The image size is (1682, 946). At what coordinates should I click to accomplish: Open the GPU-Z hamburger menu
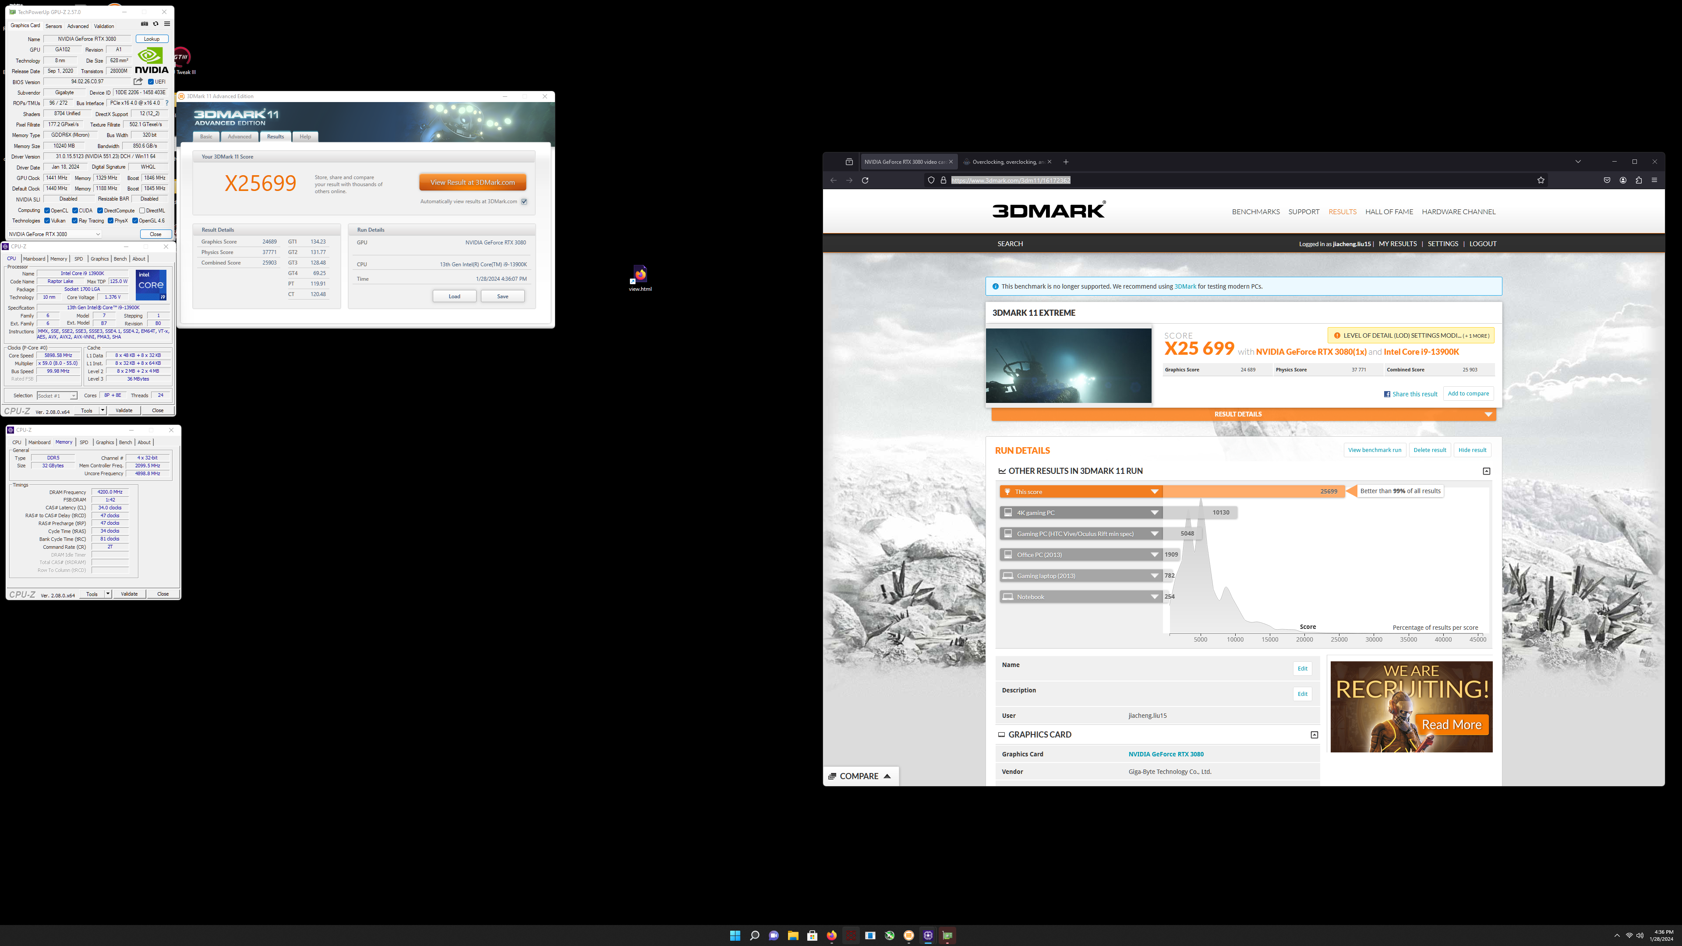[x=167, y=24]
